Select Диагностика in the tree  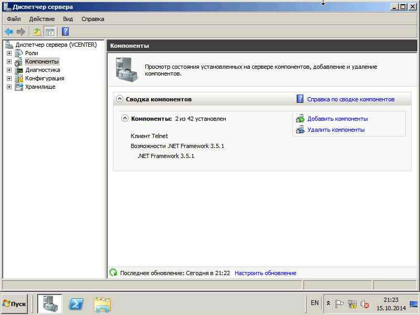tap(43, 70)
